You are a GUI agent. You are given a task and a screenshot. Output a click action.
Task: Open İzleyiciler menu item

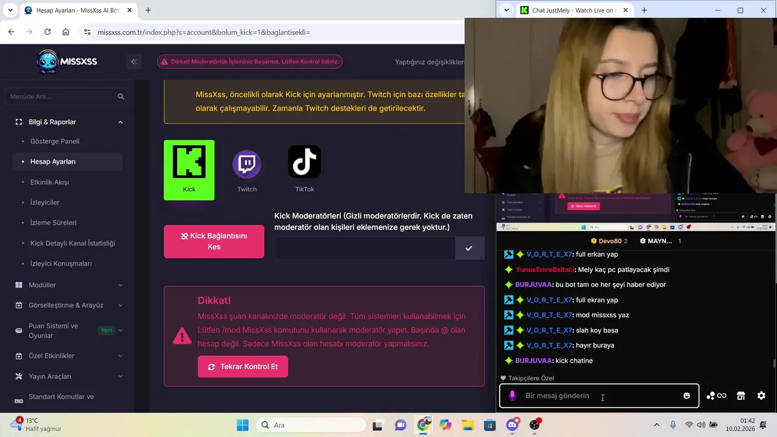[45, 202]
